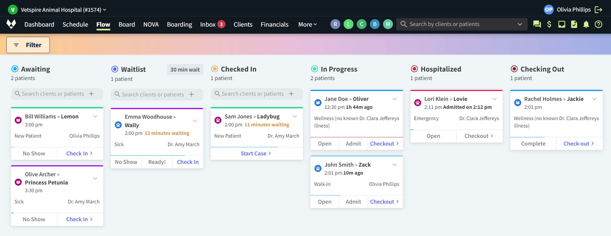Click the logout icon beside Olivia Phillips

point(598,10)
